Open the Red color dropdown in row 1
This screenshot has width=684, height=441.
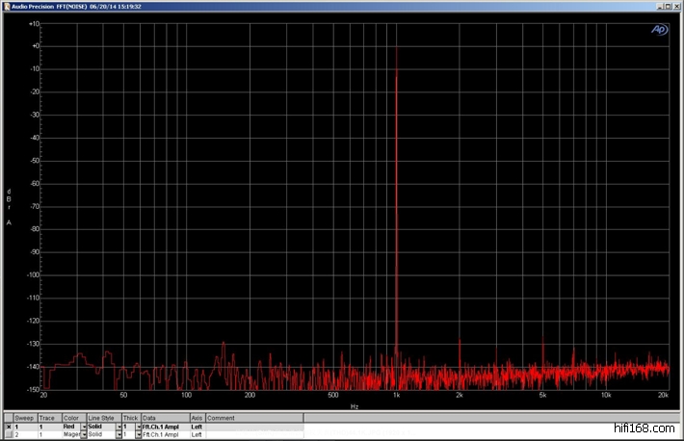83,427
